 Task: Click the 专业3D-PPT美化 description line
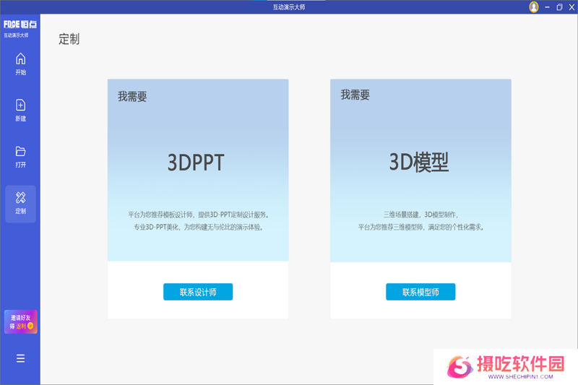point(198,227)
